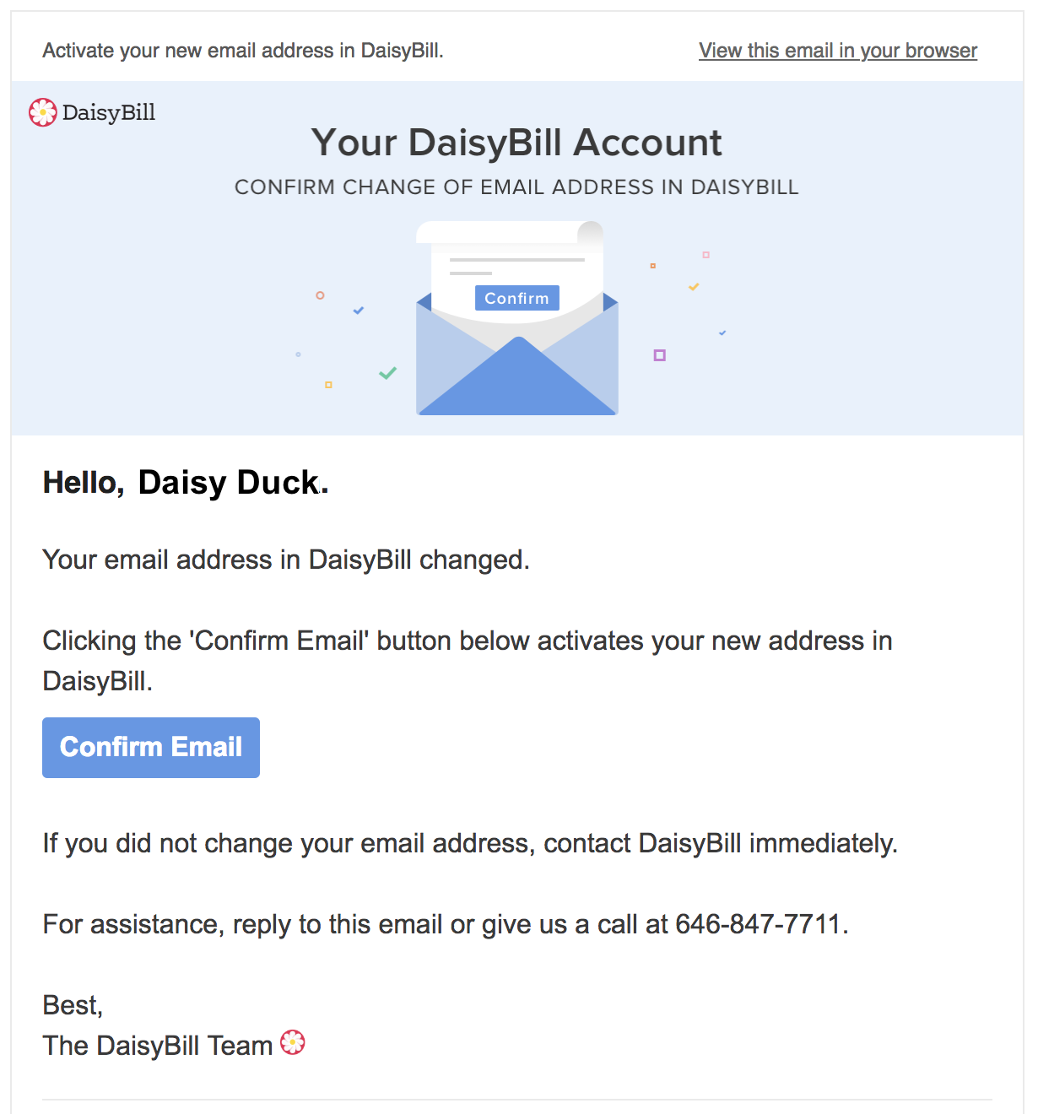Click the phone number 646-847-7711
This screenshot has width=1038, height=1114.
[x=759, y=924]
